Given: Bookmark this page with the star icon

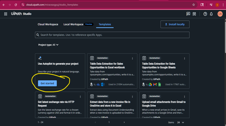Looking at the screenshot, I should 194,5.
